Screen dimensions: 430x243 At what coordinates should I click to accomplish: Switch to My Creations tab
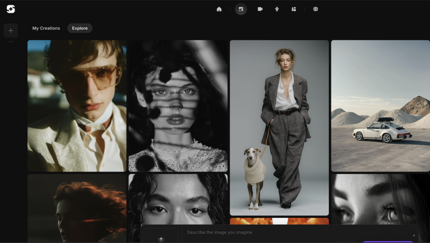pyautogui.click(x=46, y=28)
